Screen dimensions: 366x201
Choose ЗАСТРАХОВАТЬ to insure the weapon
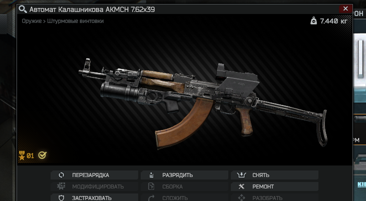pos(94,197)
